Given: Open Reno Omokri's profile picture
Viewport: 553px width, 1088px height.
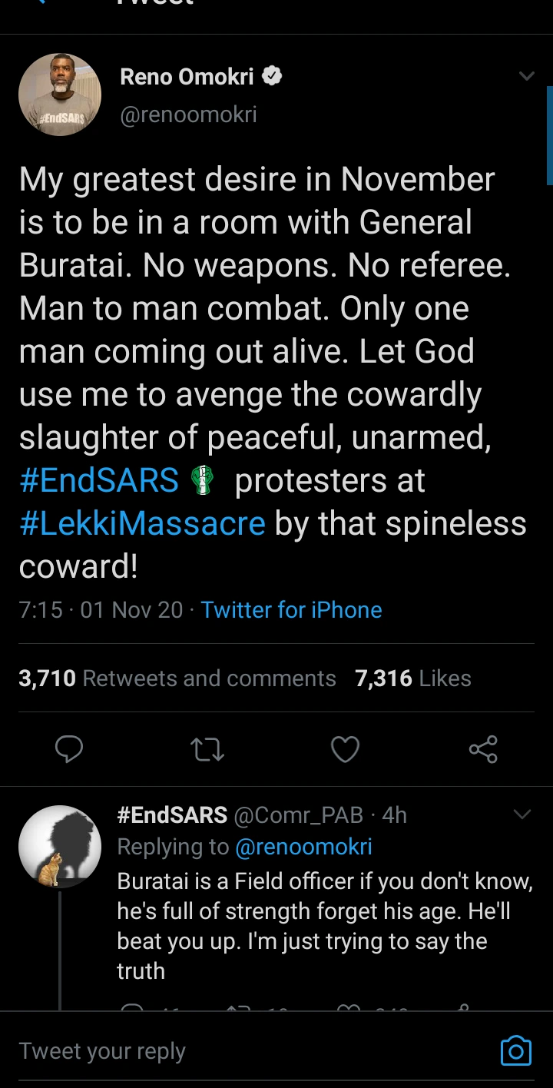Looking at the screenshot, I should (x=60, y=95).
